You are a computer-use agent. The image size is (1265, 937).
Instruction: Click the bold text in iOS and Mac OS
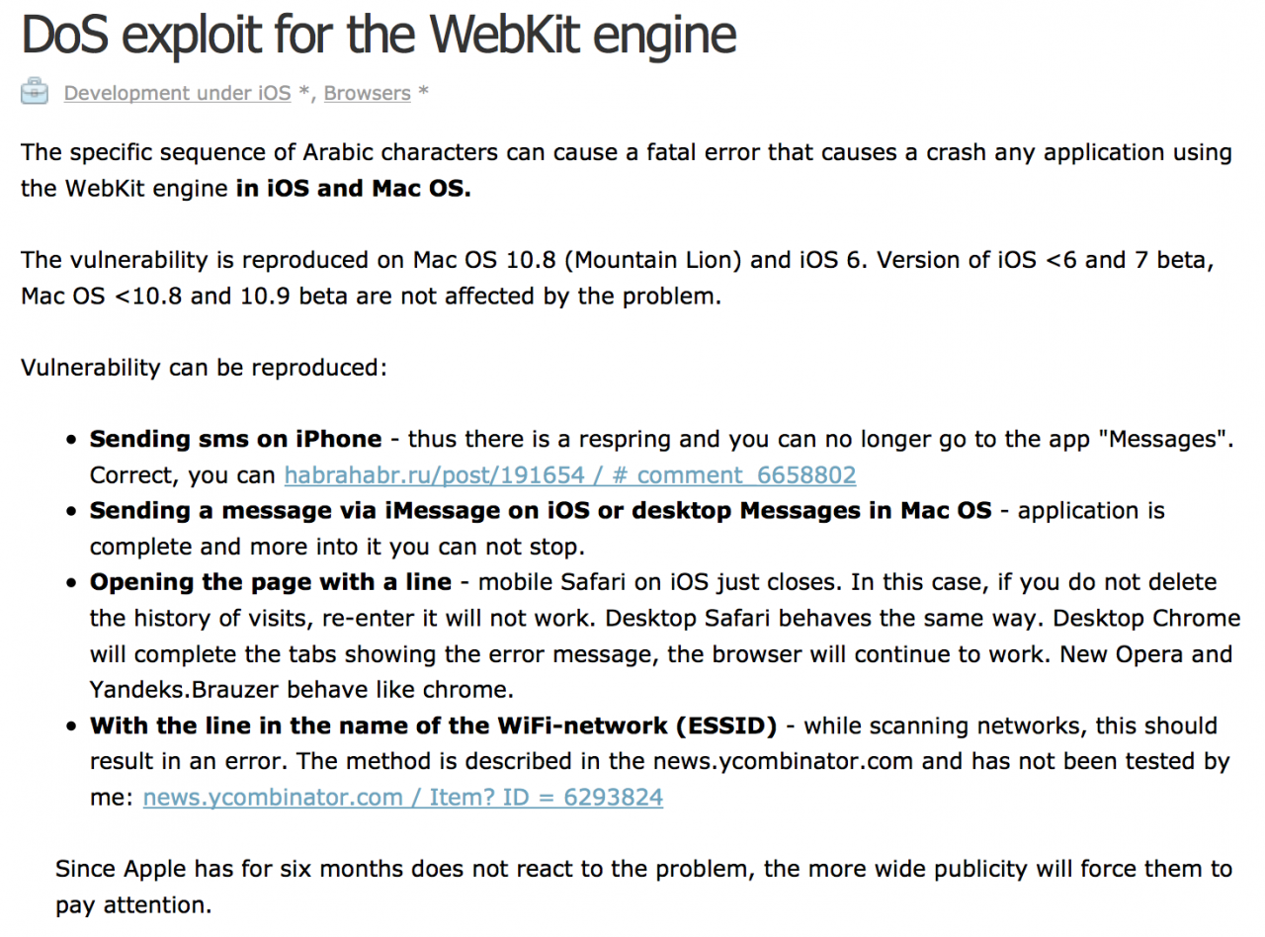[354, 189]
